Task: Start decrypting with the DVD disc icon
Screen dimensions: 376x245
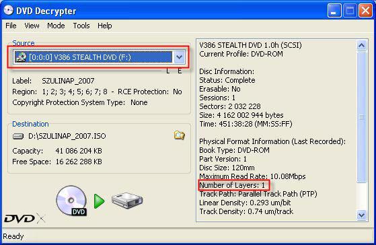Action: click(x=71, y=201)
